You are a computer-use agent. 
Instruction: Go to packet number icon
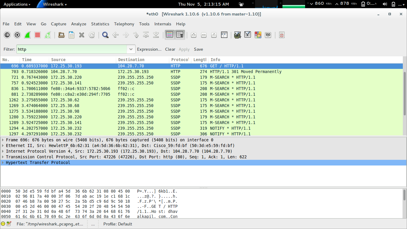point(136,35)
